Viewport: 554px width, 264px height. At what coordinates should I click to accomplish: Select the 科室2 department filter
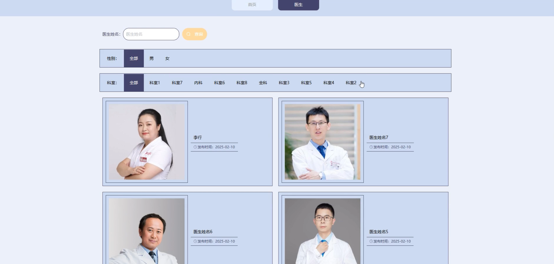[x=350, y=83]
